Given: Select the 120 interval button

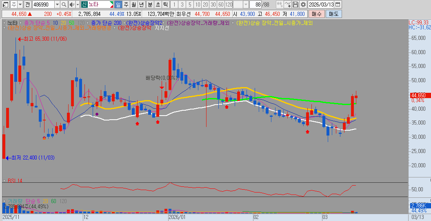Looking at the screenshot, I should (x=229, y=4).
